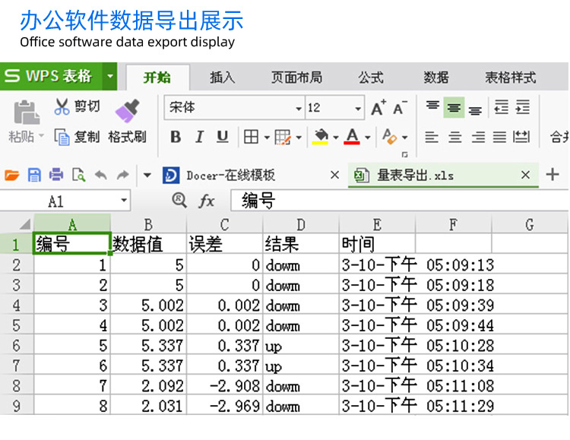Image resolution: width=570 pixels, height=440 pixels.
Task: Click cell with value -2.908
Action: click(x=224, y=385)
